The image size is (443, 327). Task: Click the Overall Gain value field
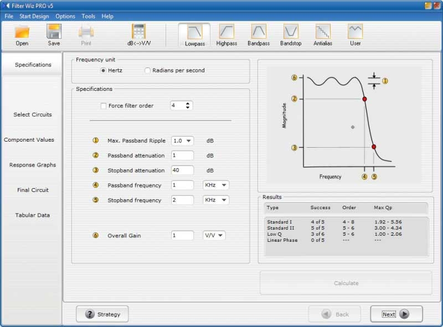[x=182, y=235]
